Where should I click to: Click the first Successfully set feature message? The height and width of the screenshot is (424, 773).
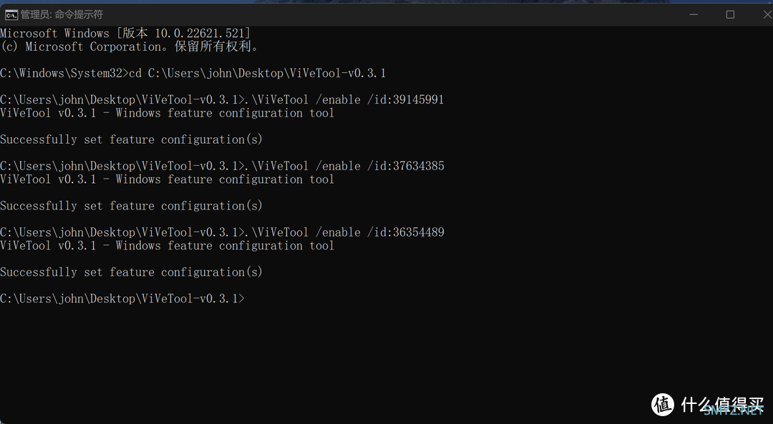tap(131, 139)
